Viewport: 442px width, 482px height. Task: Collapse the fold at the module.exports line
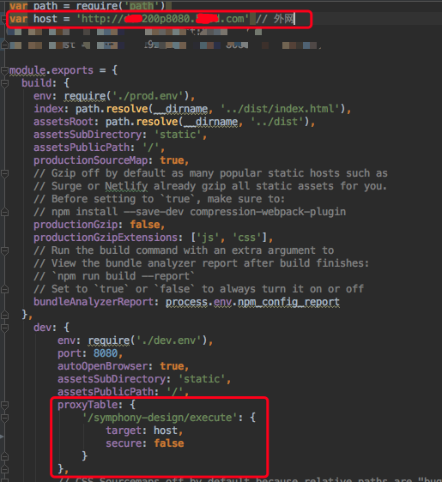coord(4,70)
